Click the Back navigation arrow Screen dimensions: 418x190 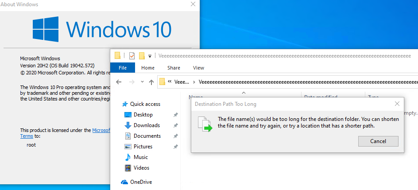[119, 82]
